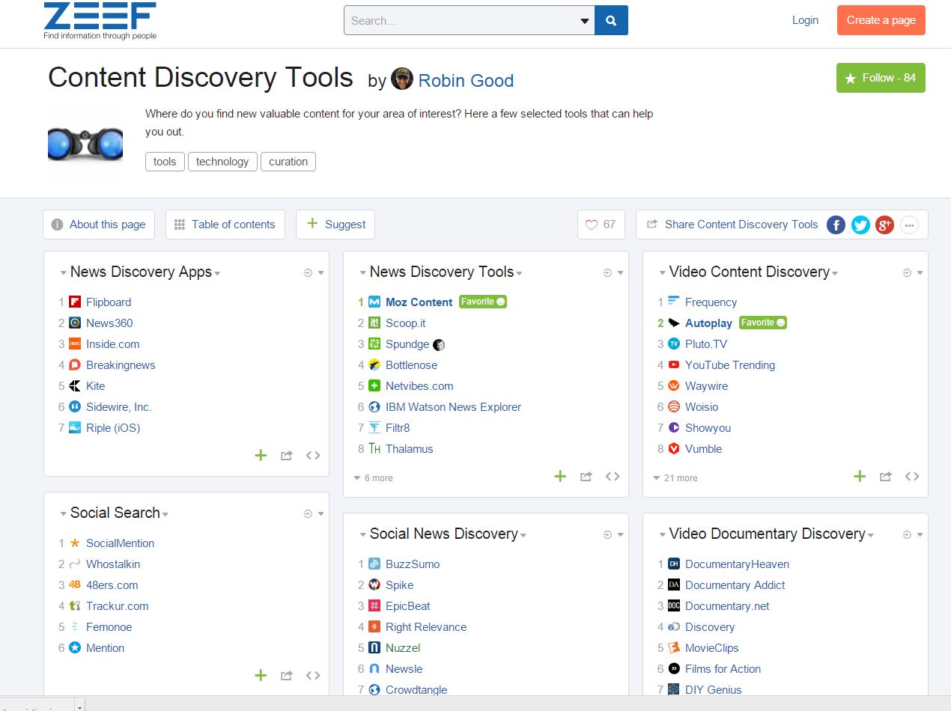
Task: Share the News Discovery Apps block
Action: 286,455
